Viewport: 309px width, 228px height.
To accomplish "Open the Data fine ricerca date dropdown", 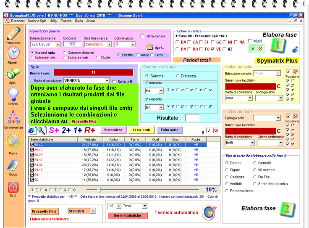I will [x=110, y=45].
